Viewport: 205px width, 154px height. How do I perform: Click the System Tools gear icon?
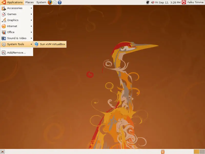4,44
